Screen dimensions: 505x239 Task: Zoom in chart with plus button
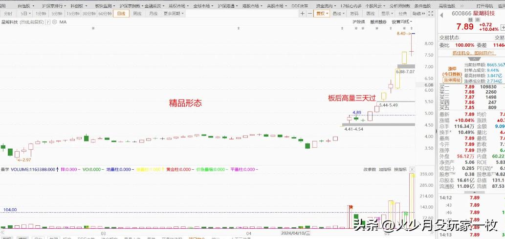(x=302, y=14)
